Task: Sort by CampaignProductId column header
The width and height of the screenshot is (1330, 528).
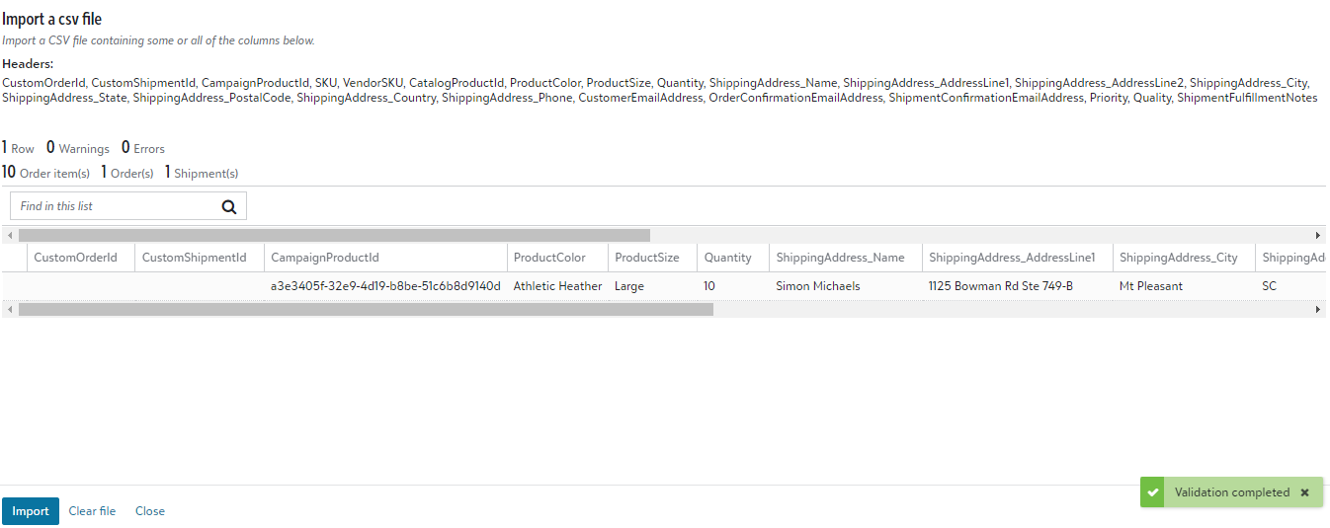Action: point(385,258)
